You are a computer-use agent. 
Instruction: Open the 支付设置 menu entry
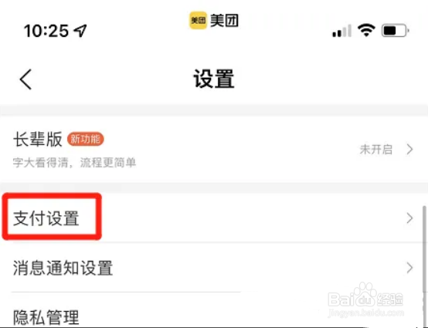(x=214, y=218)
